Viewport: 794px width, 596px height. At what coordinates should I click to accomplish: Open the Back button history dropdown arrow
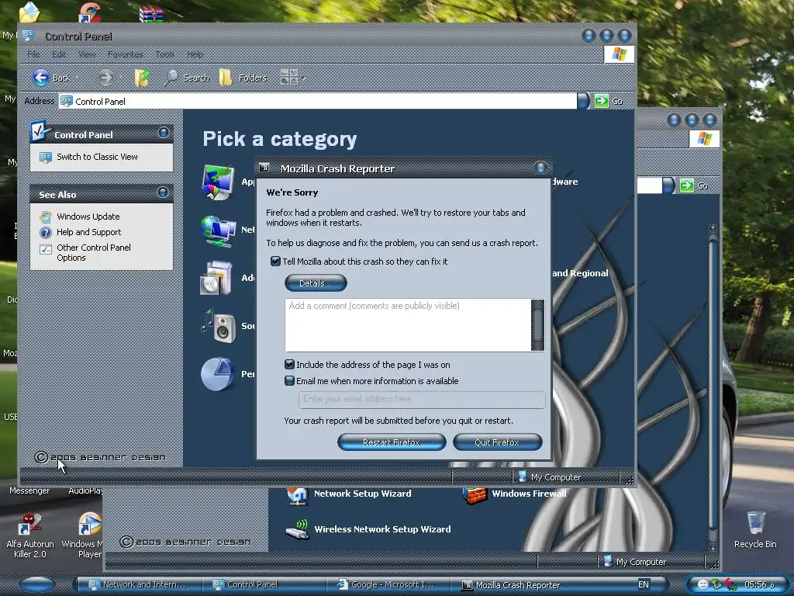click(x=77, y=78)
